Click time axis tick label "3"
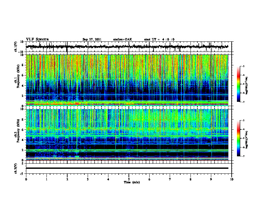This screenshot has width=261, height=201. click(x=88, y=179)
